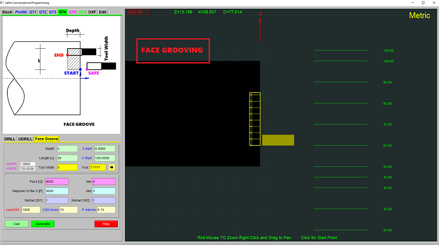Click the yellow grooving tool in viewport

tap(278, 140)
